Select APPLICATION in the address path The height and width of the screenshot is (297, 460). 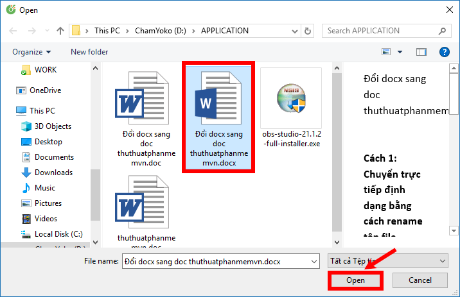pyautogui.click(x=225, y=31)
